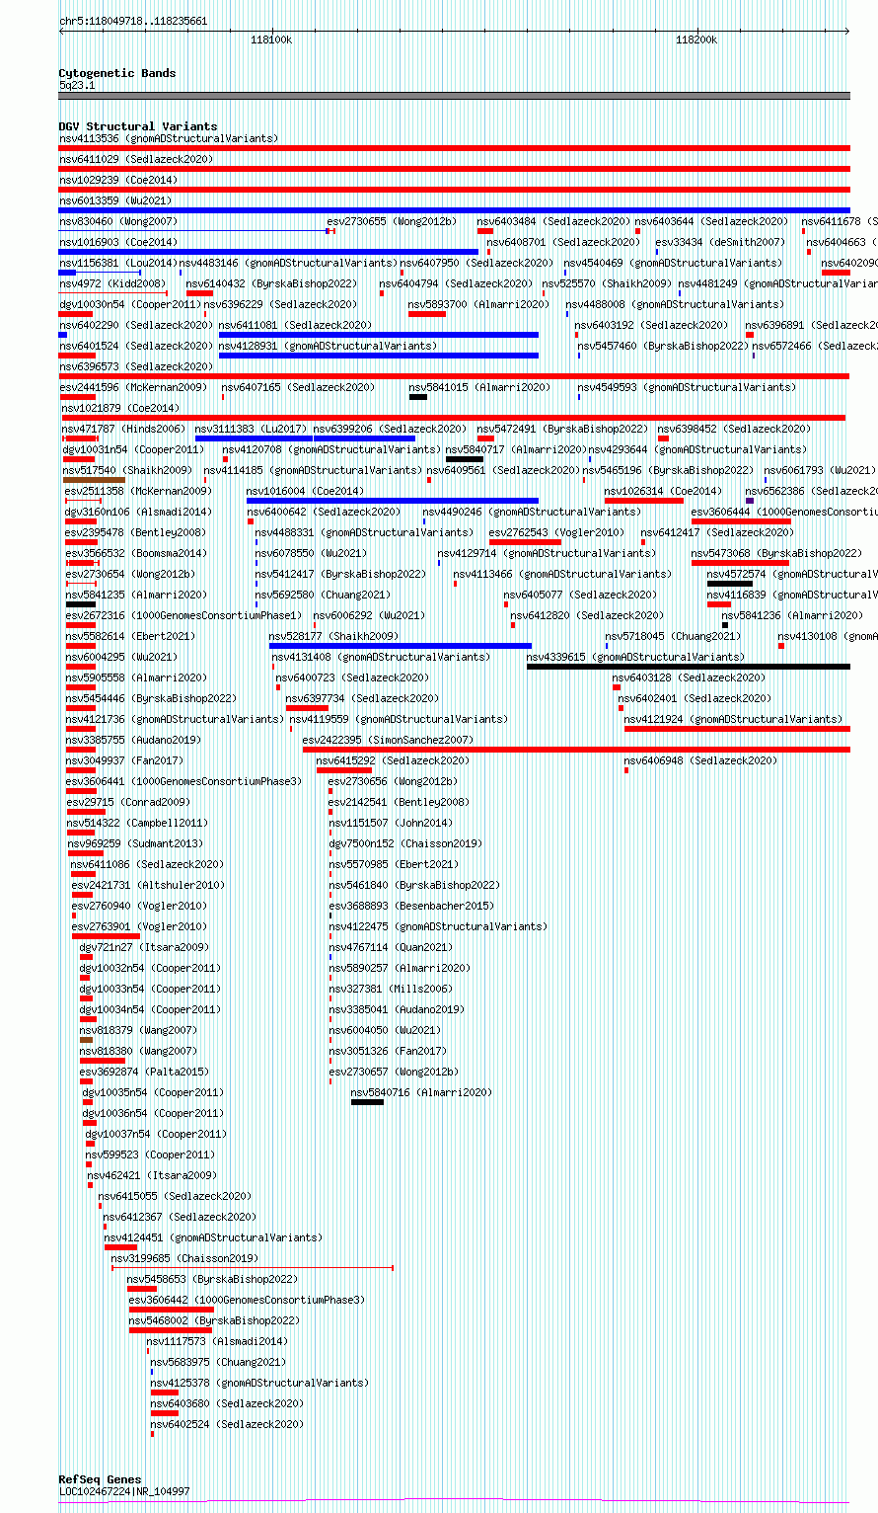
Task: Open esv2422395 (SimonSanchez2007) label
Action: click(x=389, y=740)
